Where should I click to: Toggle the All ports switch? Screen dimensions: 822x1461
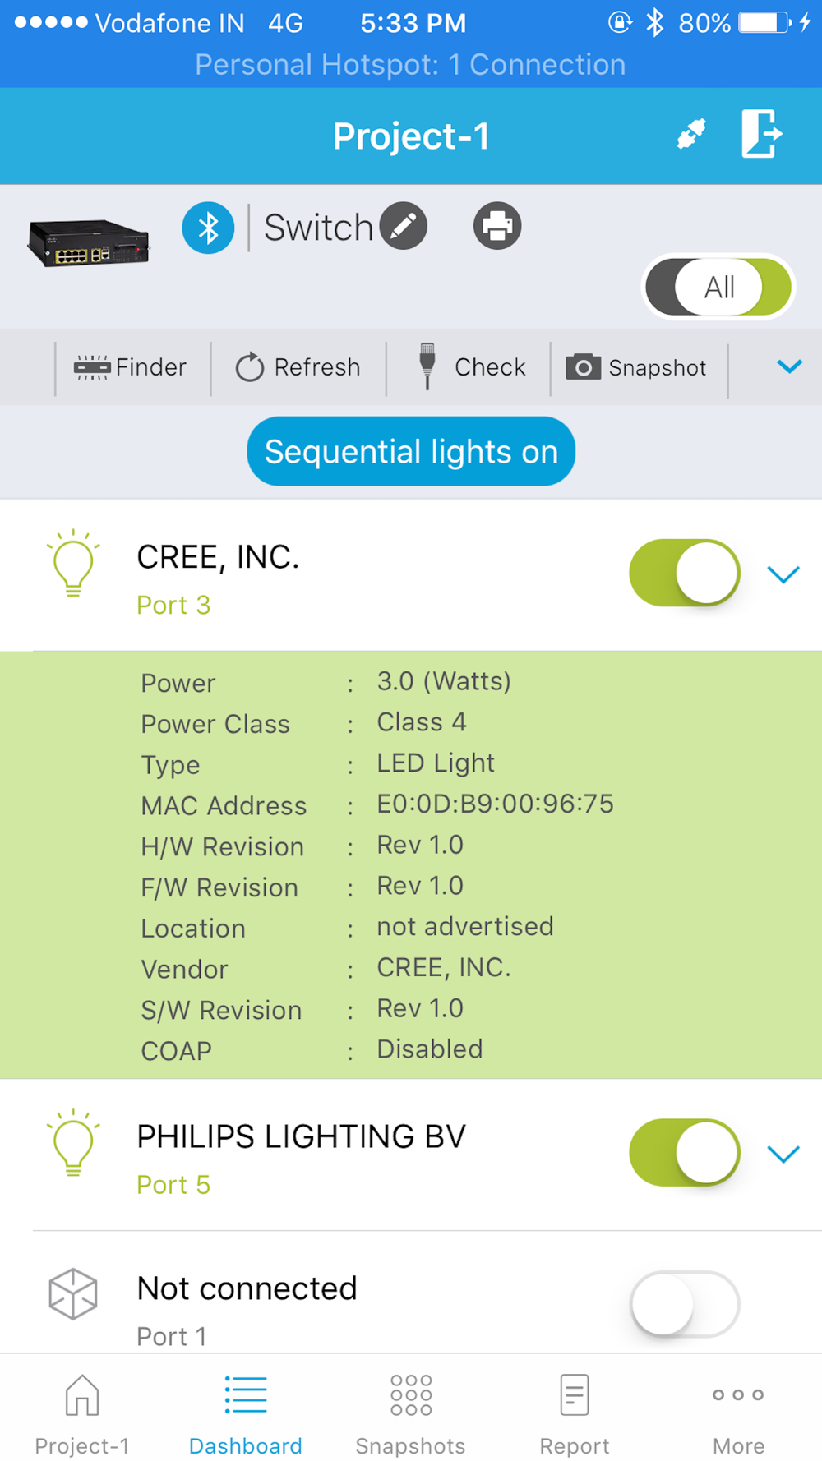tap(718, 288)
